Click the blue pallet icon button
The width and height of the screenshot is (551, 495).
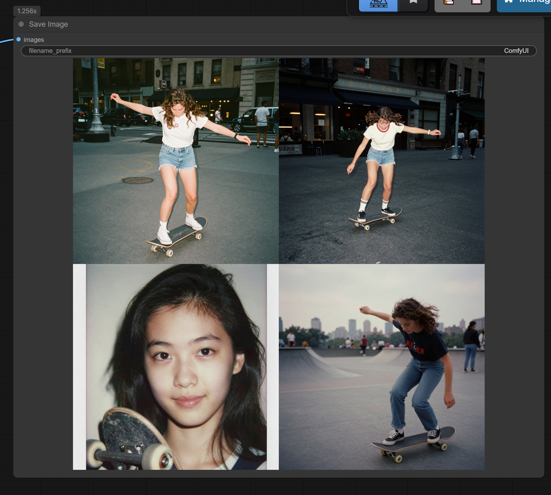click(378, 4)
